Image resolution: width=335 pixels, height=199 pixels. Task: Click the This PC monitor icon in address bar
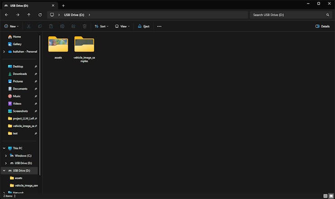tap(52, 15)
